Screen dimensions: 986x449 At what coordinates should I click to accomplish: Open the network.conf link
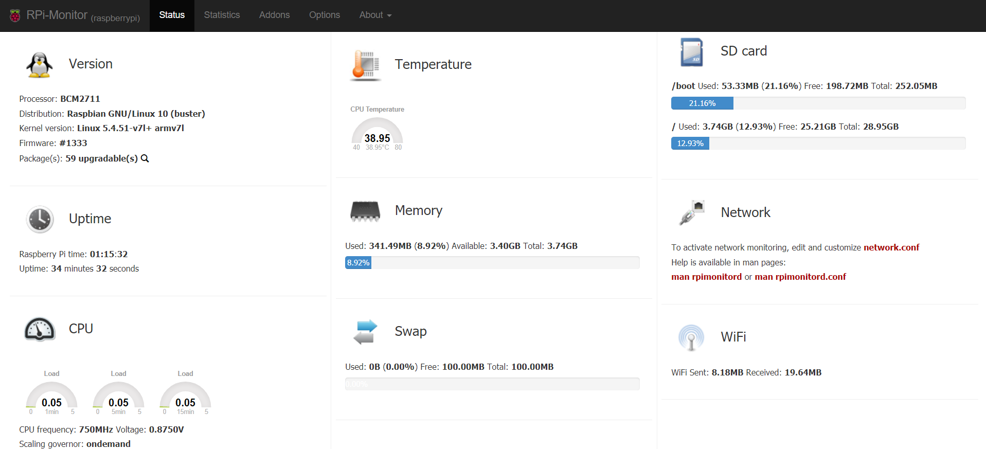891,247
